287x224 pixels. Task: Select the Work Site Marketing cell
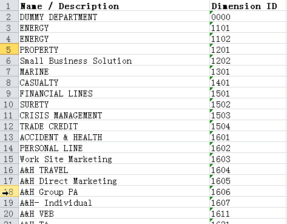(114, 159)
